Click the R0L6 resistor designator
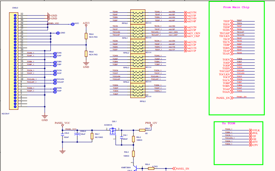This screenshot has width=275, height=171. click(147, 128)
